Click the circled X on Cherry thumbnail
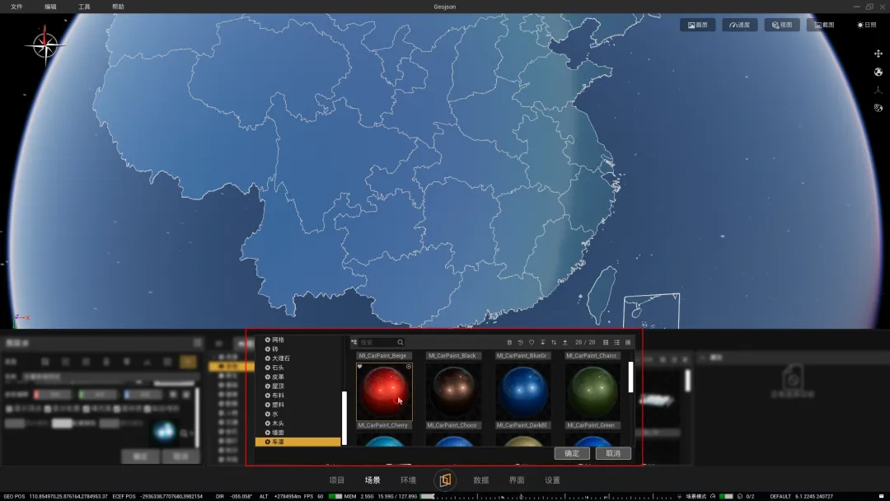Screen dimensions: 890x501 tap(409, 367)
